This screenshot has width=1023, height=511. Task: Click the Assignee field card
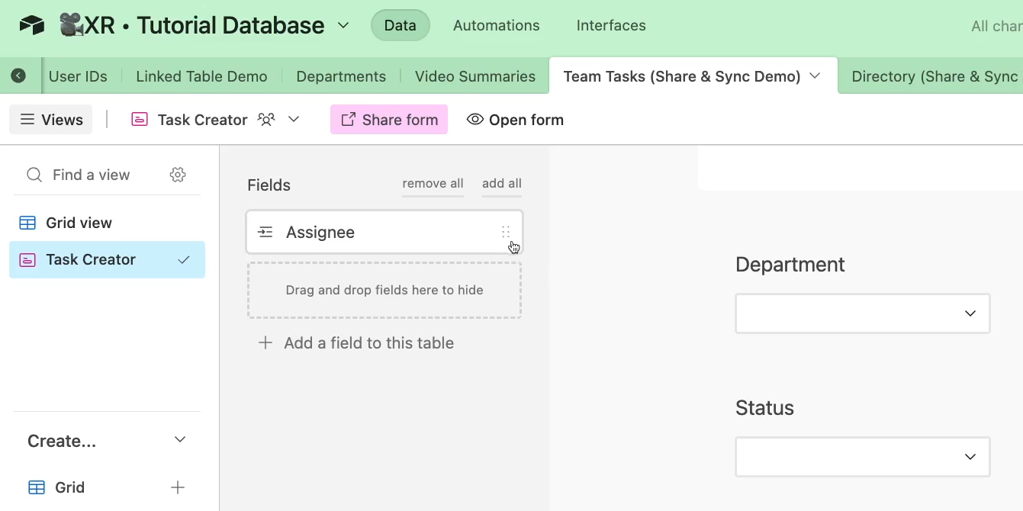(384, 232)
